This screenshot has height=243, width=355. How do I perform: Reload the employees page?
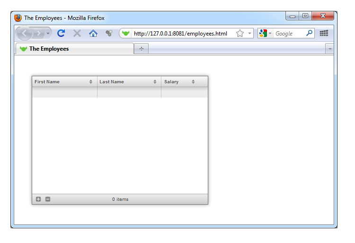pyautogui.click(x=61, y=33)
